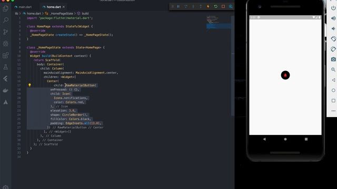
Task: Click the emulator Volume Up button
Action: point(333,18)
